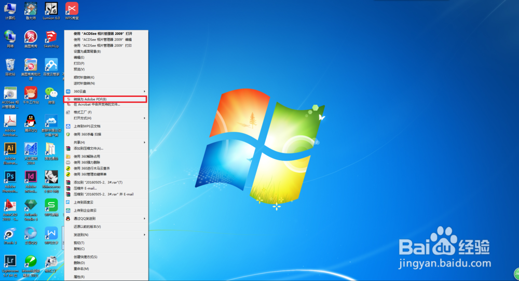This screenshot has height=281, width=519.
Task: Open the 回收站 recycle bin icon
Action: [10, 67]
